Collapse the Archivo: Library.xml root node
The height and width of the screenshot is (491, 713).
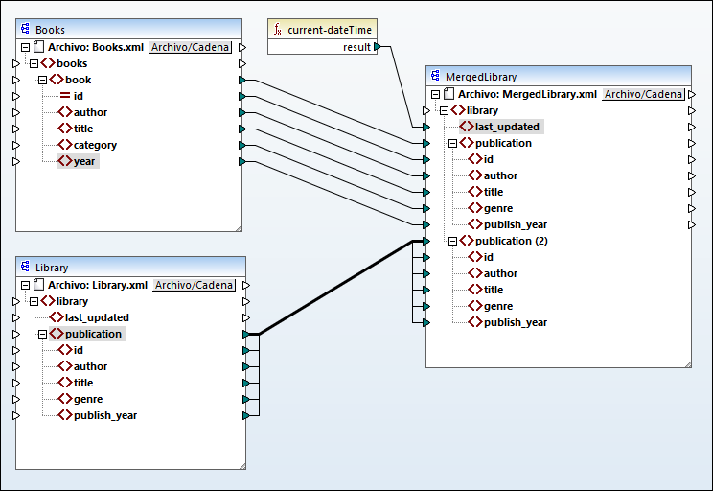coord(25,285)
